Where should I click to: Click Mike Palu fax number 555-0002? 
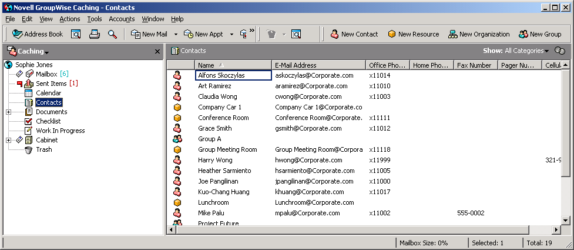pos(471,214)
